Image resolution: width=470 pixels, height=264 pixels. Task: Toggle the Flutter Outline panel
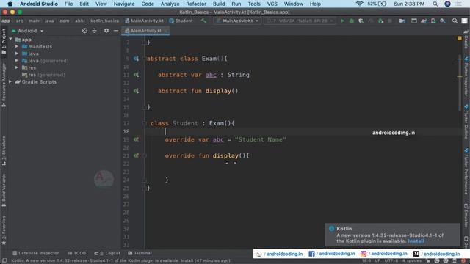click(x=466, y=121)
